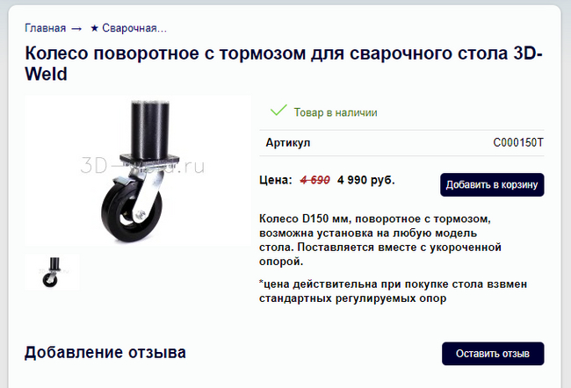Select the small wheel thumbnail below photo
Image resolution: width=571 pixels, height=388 pixels.
(52, 272)
